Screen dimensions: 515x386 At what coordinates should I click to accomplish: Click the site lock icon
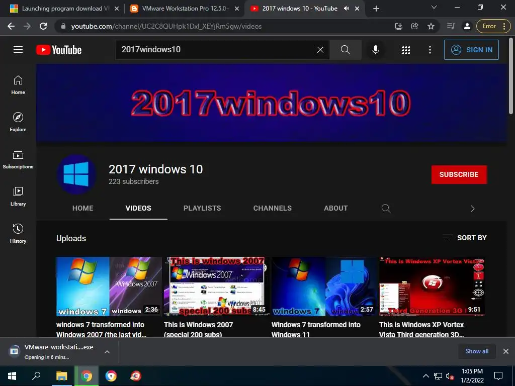63,26
